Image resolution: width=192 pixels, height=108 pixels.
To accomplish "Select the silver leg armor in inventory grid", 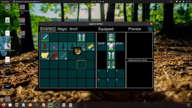I will 81,37.
